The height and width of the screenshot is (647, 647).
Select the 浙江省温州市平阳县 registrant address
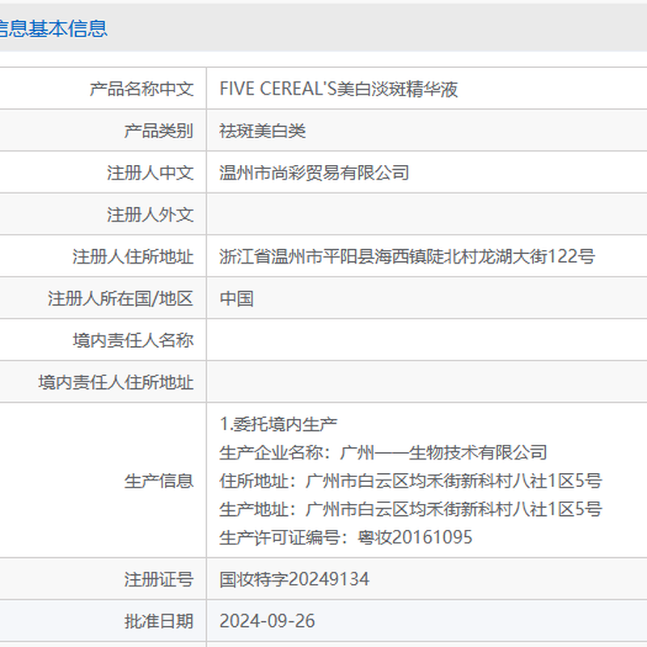tap(407, 257)
